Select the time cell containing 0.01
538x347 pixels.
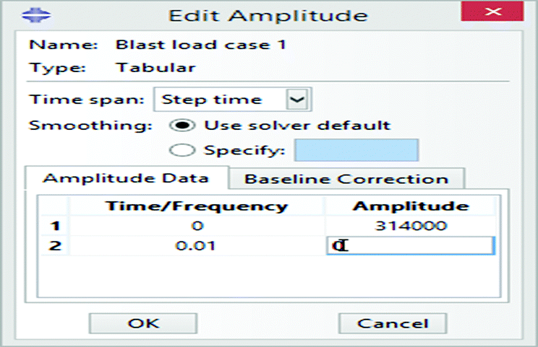coord(196,245)
